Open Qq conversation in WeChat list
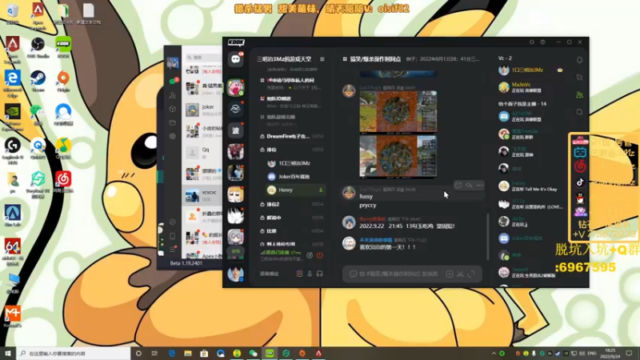640x360 pixels. 203,153
